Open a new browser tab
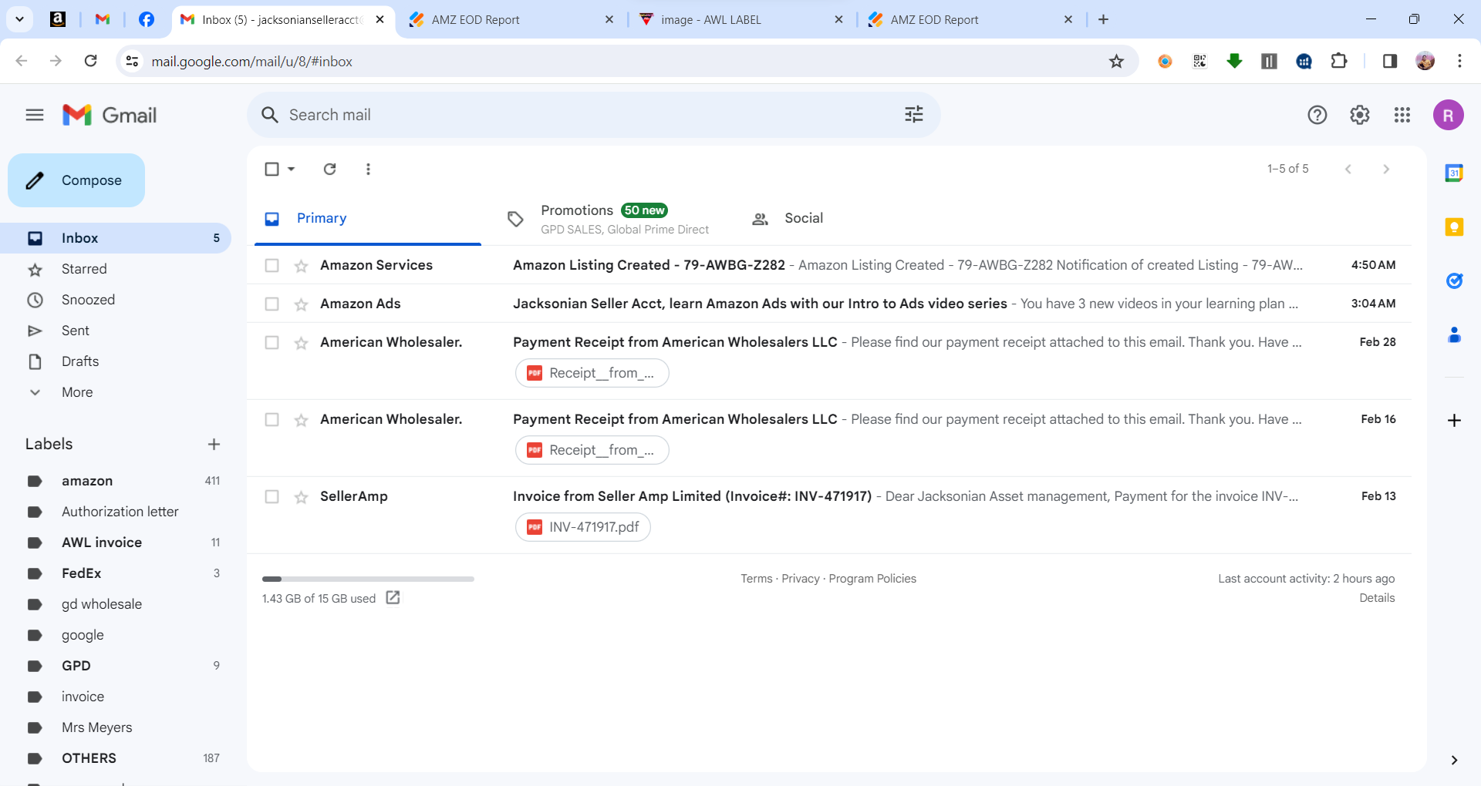Viewport: 1481px width, 786px height. click(1103, 19)
